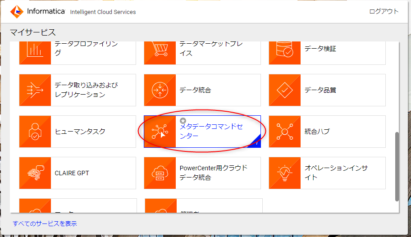Open the 統合ハブ hub nodes icon

[285, 132]
